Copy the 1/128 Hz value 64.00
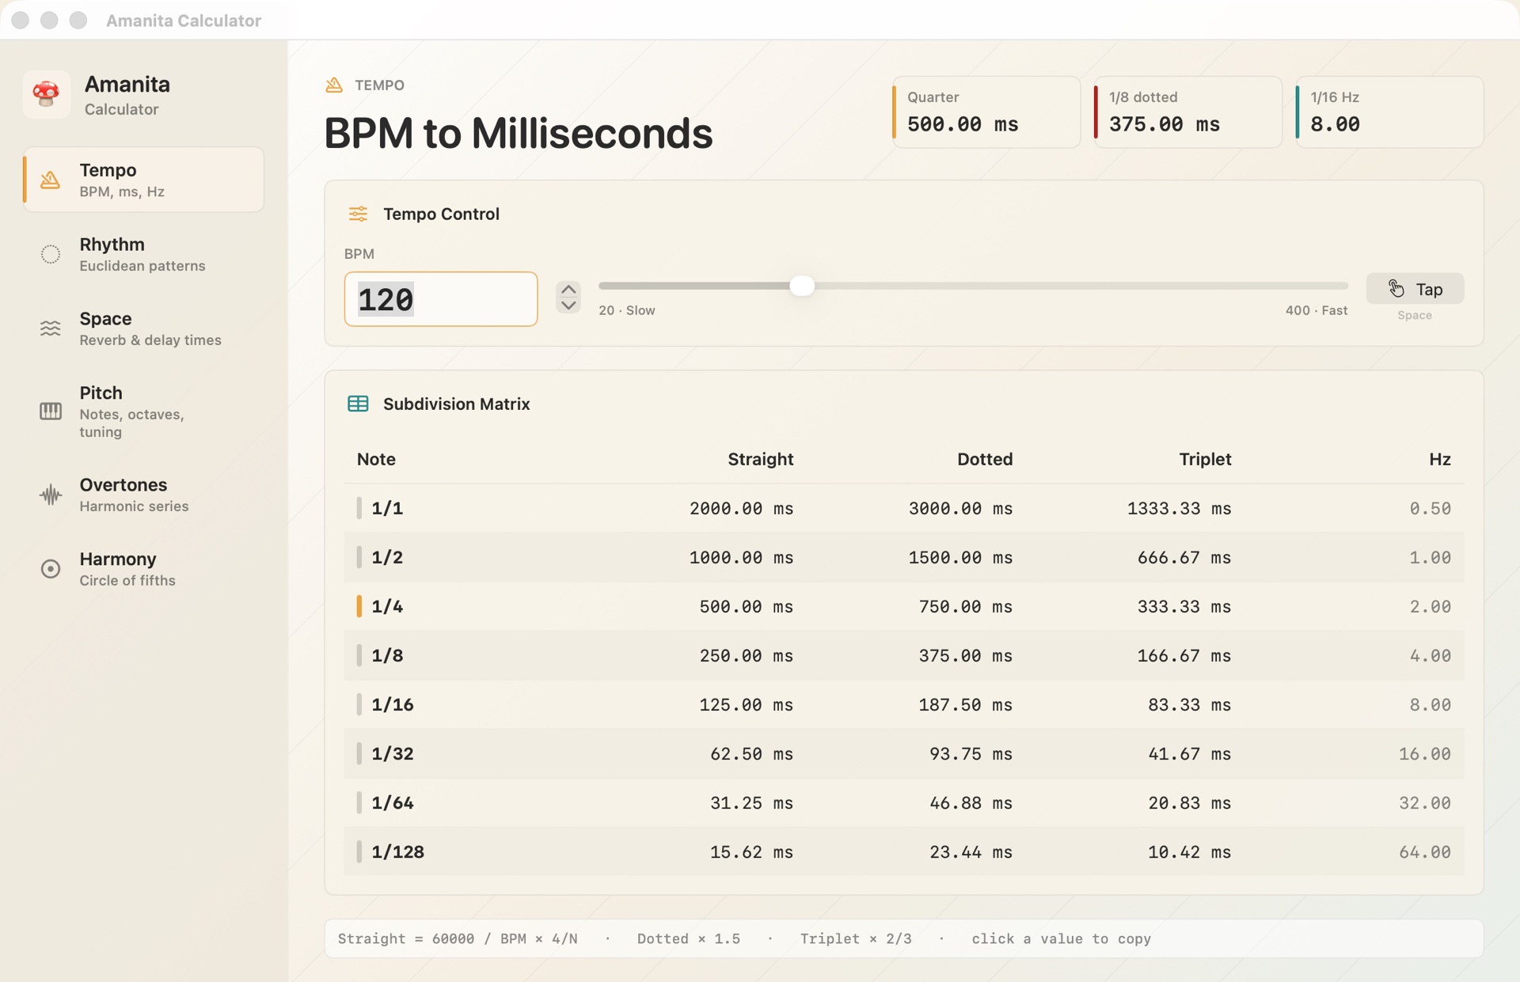This screenshot has width=1520, height=982. (1425, 852)
